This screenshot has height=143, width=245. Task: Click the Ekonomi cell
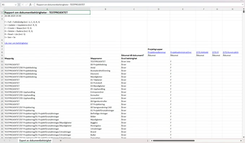click(105, 74)
